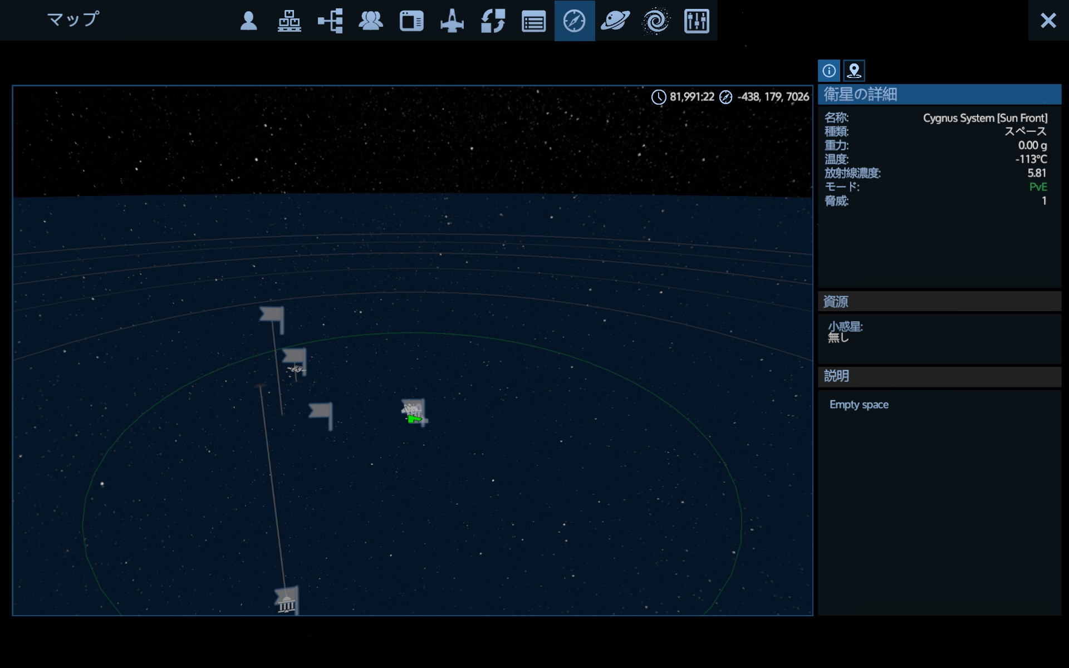Click the clock icon beside the game time
This screenshot has width=1069, height=668.
pos(659,97)
